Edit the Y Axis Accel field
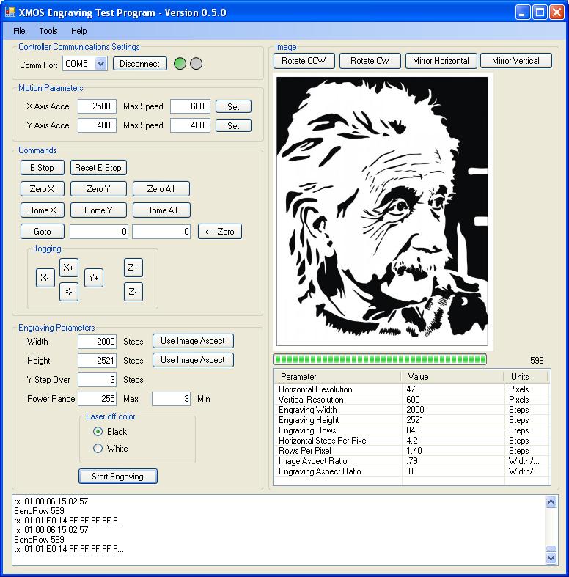Screen dimensions: 569x577 click(x=98, y=125)
